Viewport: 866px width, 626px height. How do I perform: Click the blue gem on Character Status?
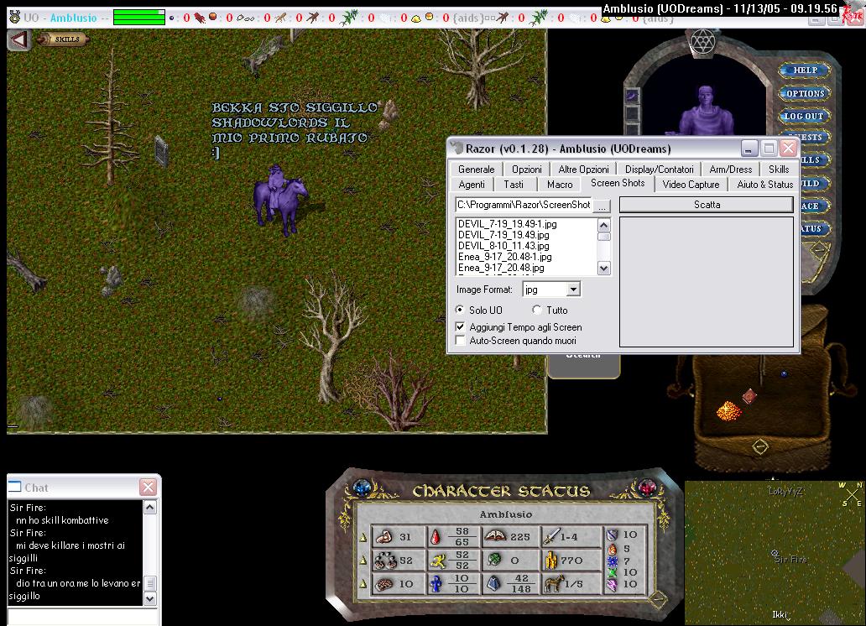tap(363, 488)
